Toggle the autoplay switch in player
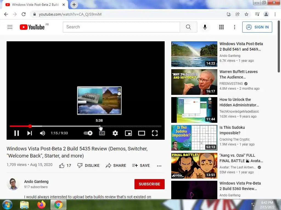This screenshot has height=210, width=281. click(88, 133)
